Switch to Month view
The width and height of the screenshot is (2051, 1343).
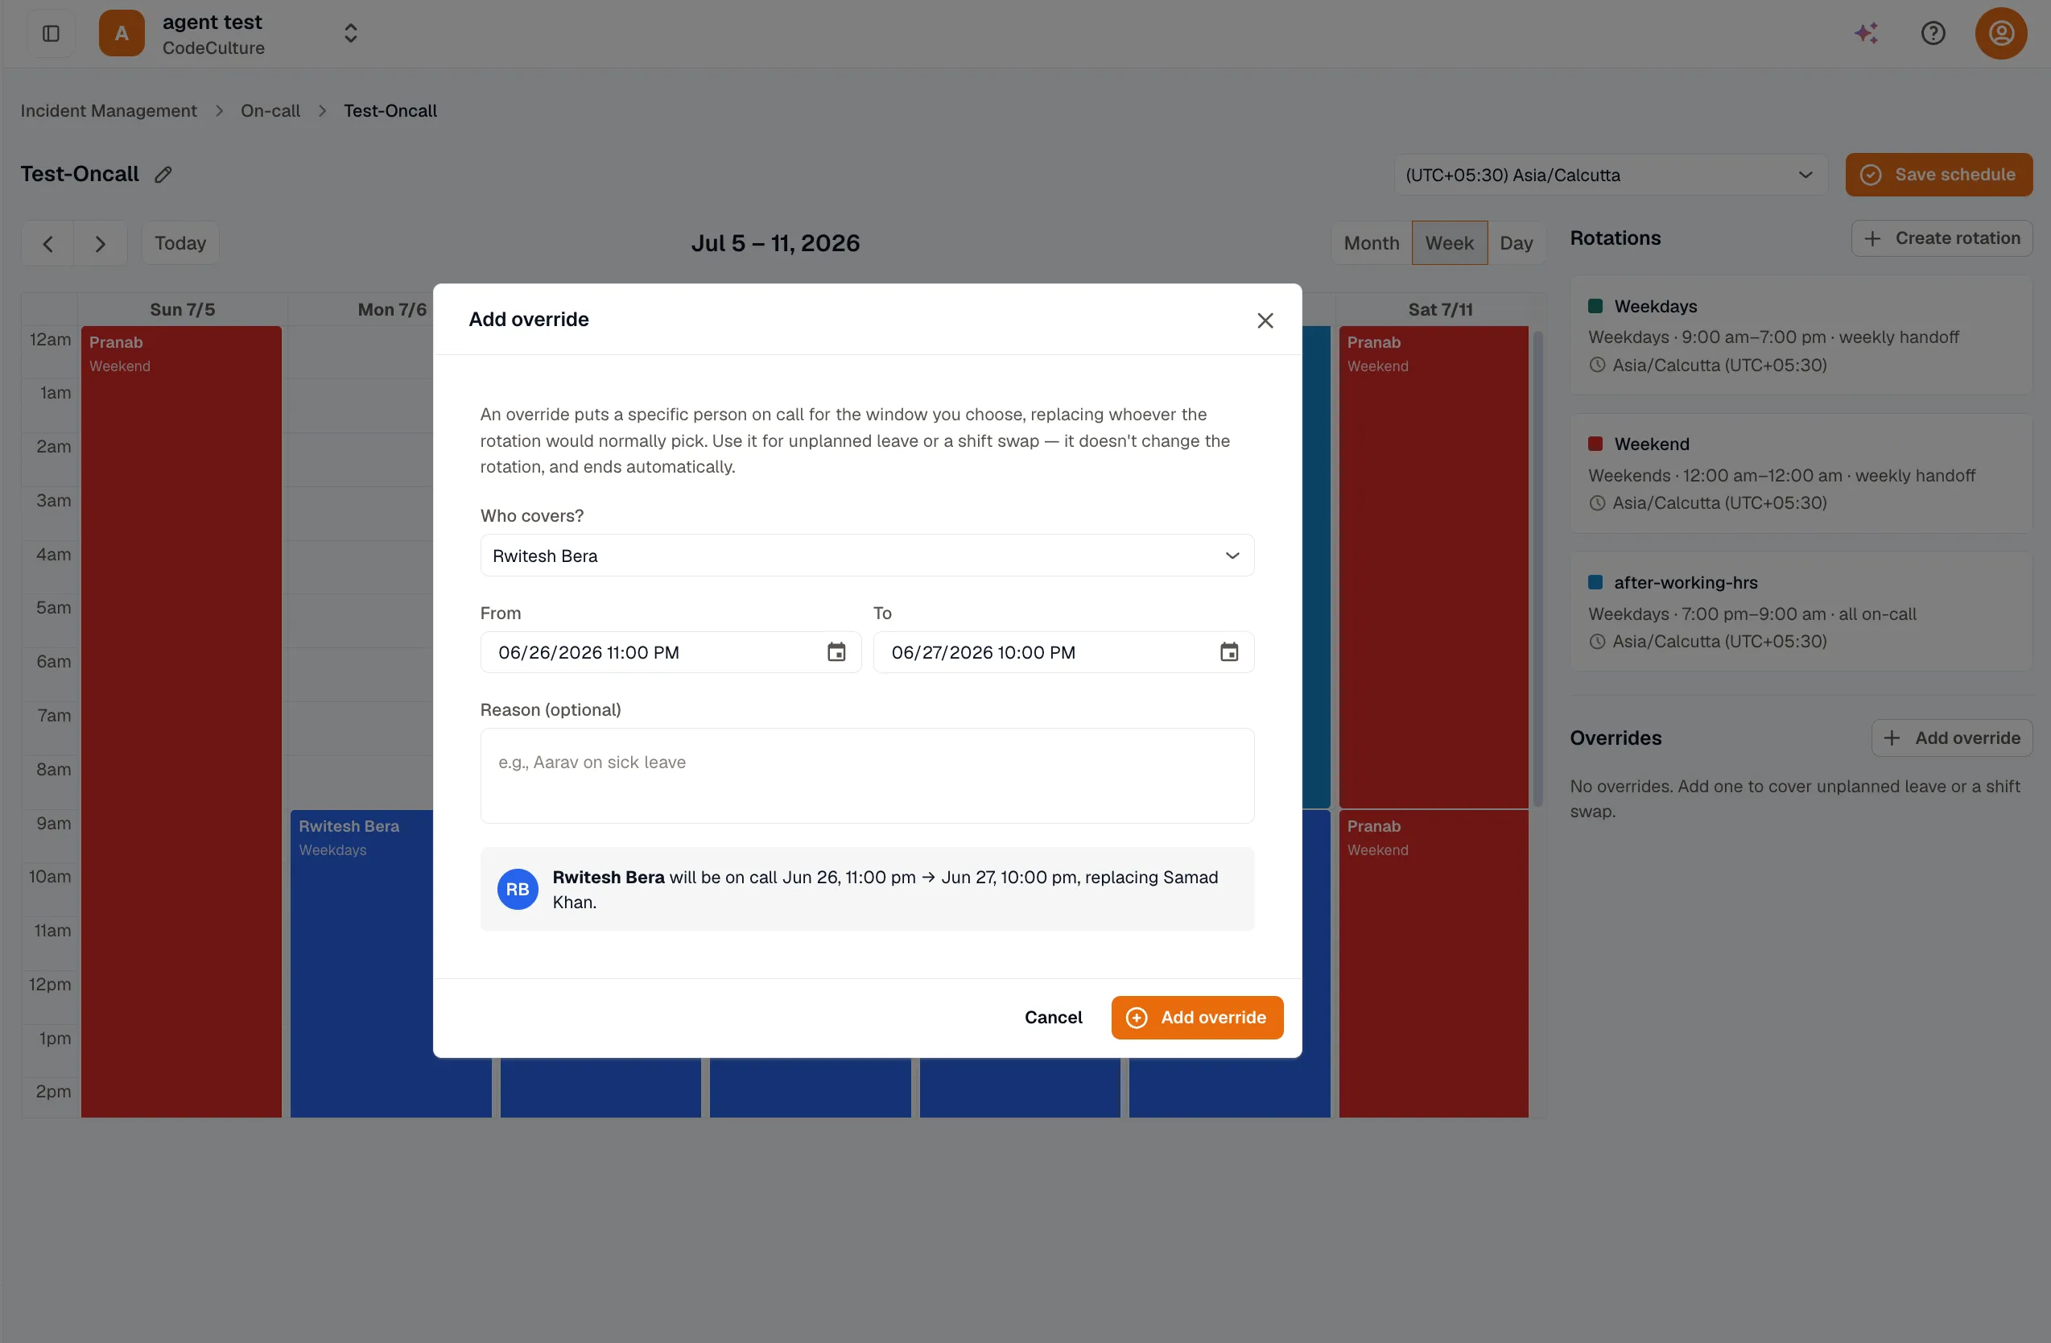click(x=1371, y=243)
